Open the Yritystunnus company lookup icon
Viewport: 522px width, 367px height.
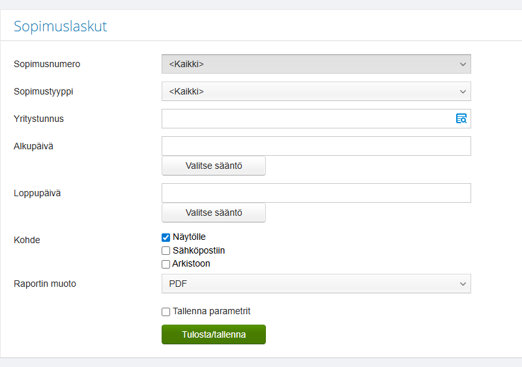click(x=461, y=119)
